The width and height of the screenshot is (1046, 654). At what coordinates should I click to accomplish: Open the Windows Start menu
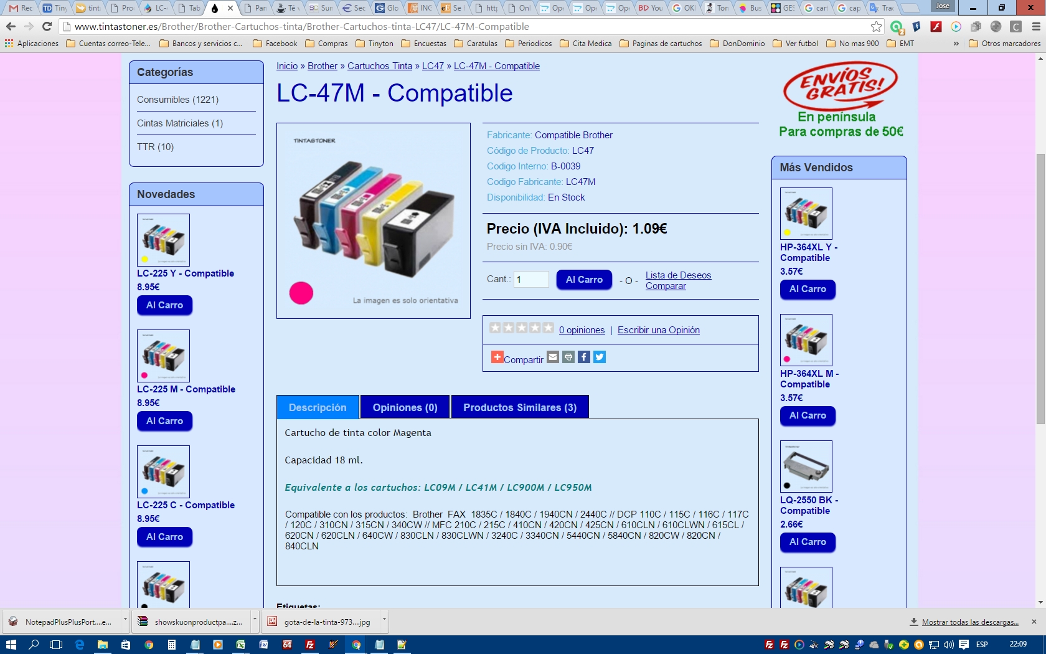click(11, 645)
